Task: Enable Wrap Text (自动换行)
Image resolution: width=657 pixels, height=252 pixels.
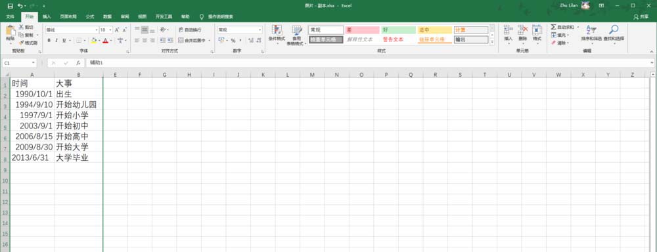Action: (190, 30)
